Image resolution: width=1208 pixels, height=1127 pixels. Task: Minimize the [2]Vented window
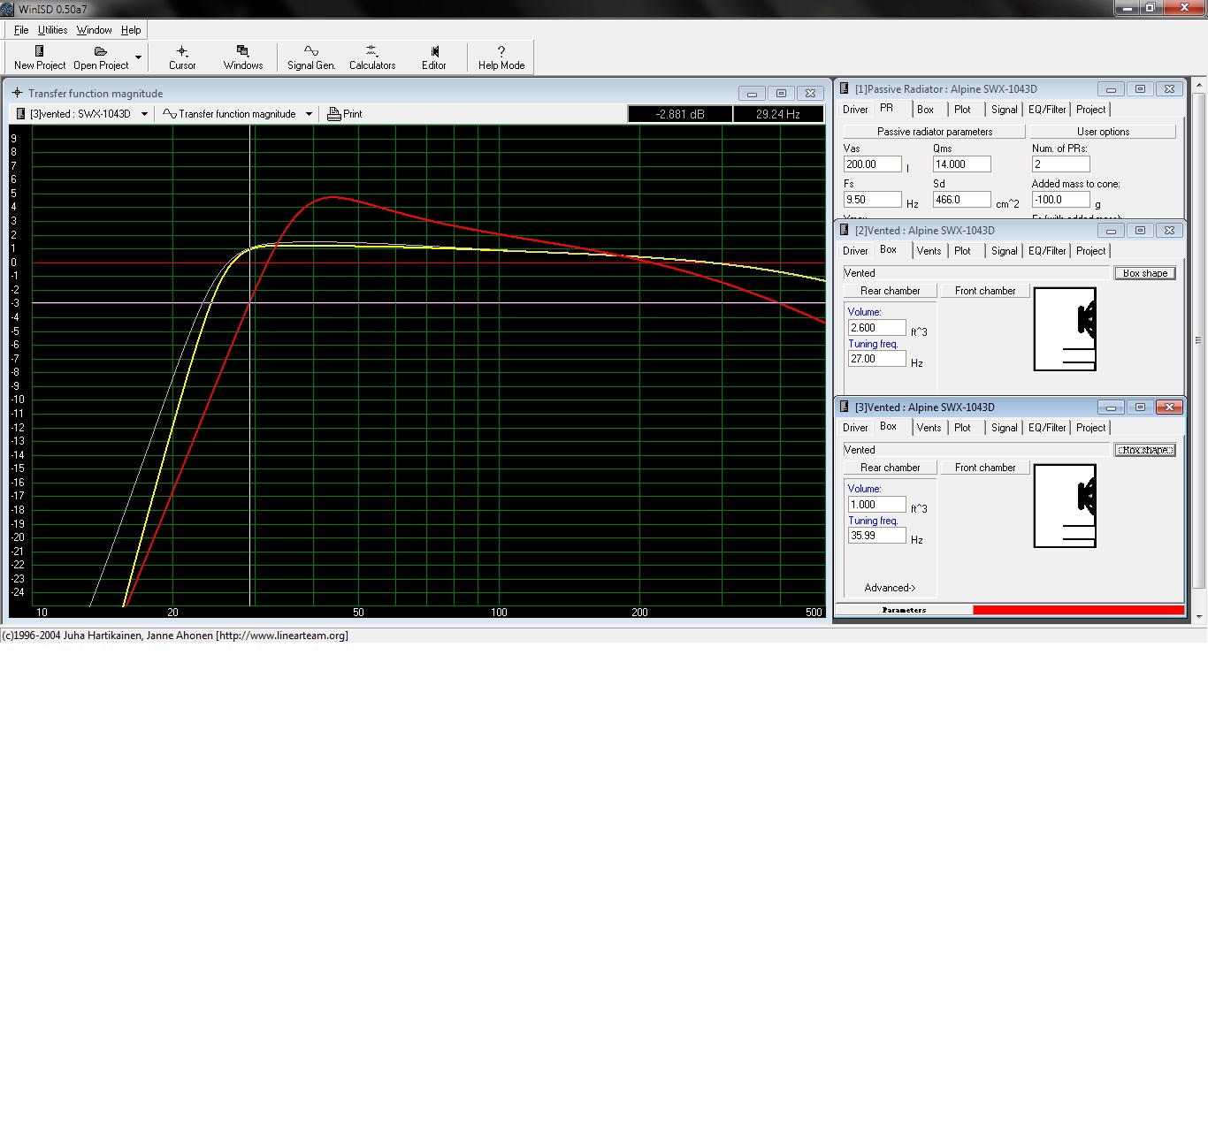(x=1111, y=230)
